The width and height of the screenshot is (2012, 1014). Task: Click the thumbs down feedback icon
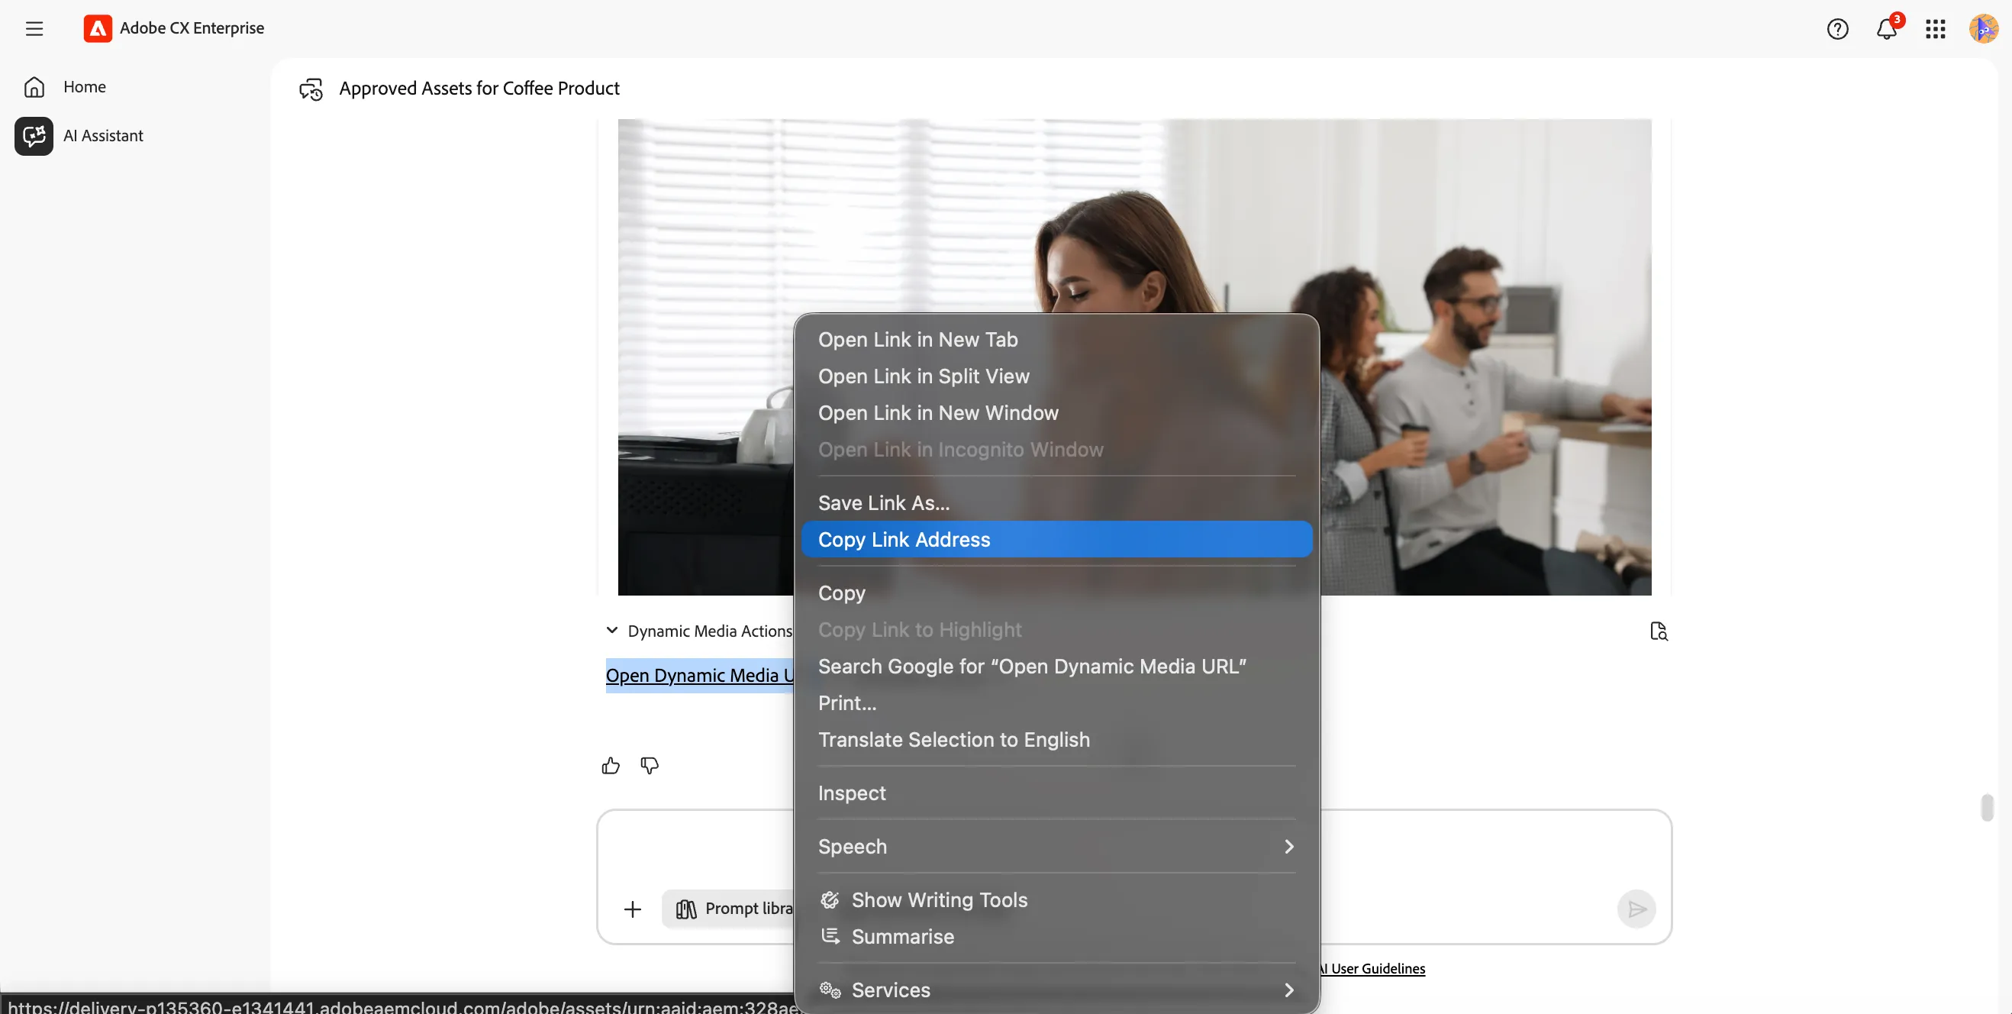pyautogui.click(x=649, y=766)
